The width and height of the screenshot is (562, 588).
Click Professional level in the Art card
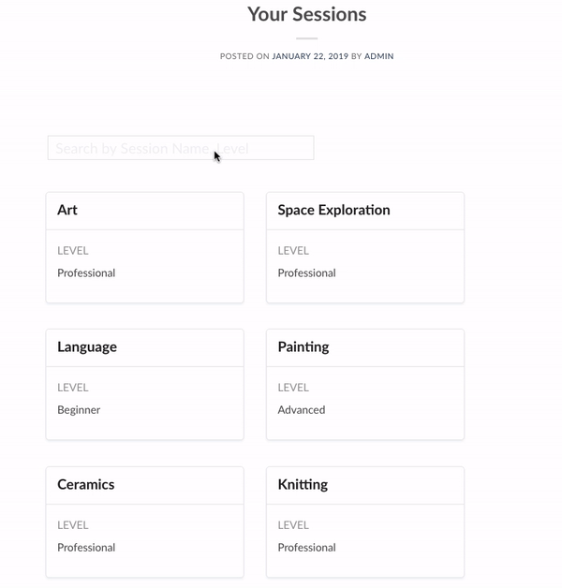(x=86, y=273)
